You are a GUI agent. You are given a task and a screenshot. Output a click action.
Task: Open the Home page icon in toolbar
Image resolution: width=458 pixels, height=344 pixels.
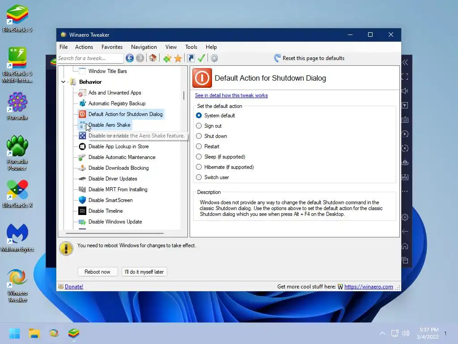pos(153,58)
